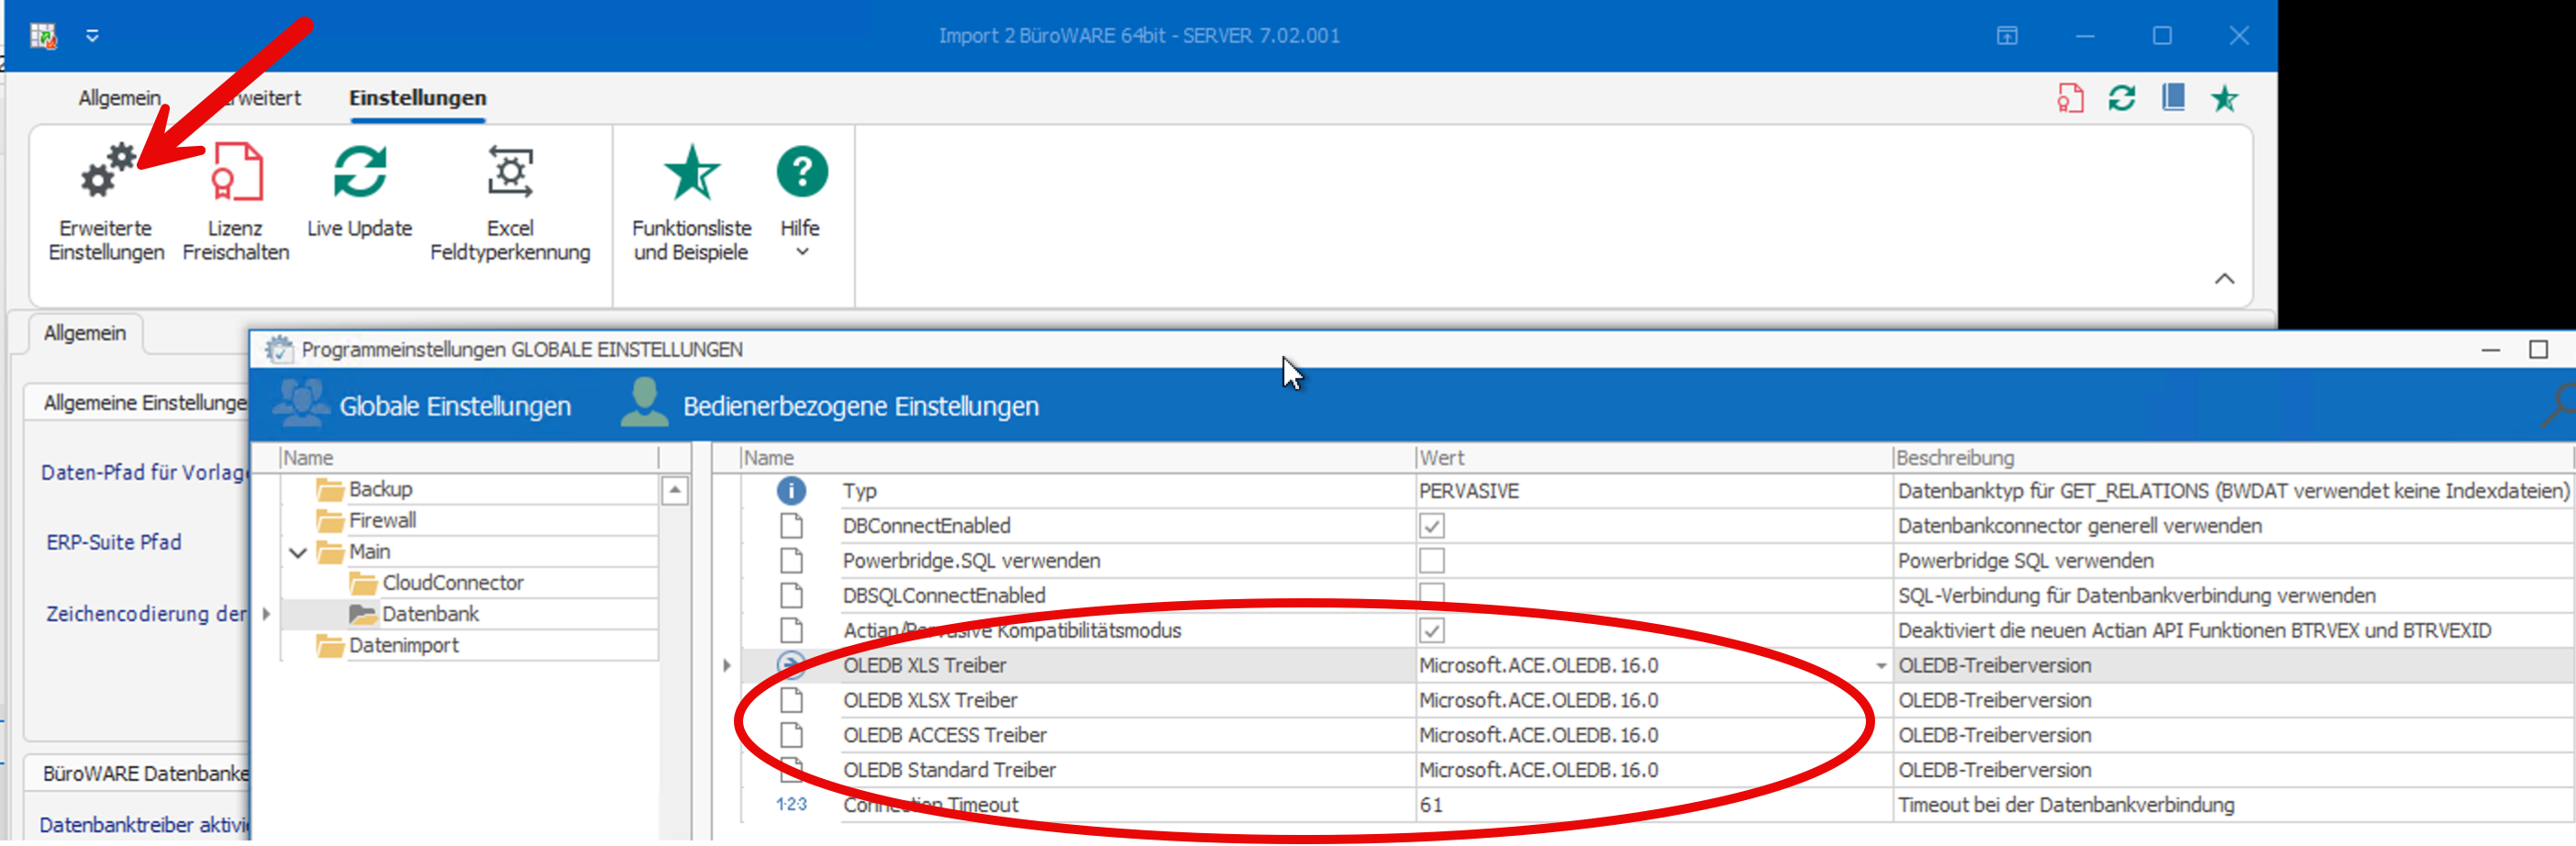Collapse the Main tree node

(x=297, y=552)
